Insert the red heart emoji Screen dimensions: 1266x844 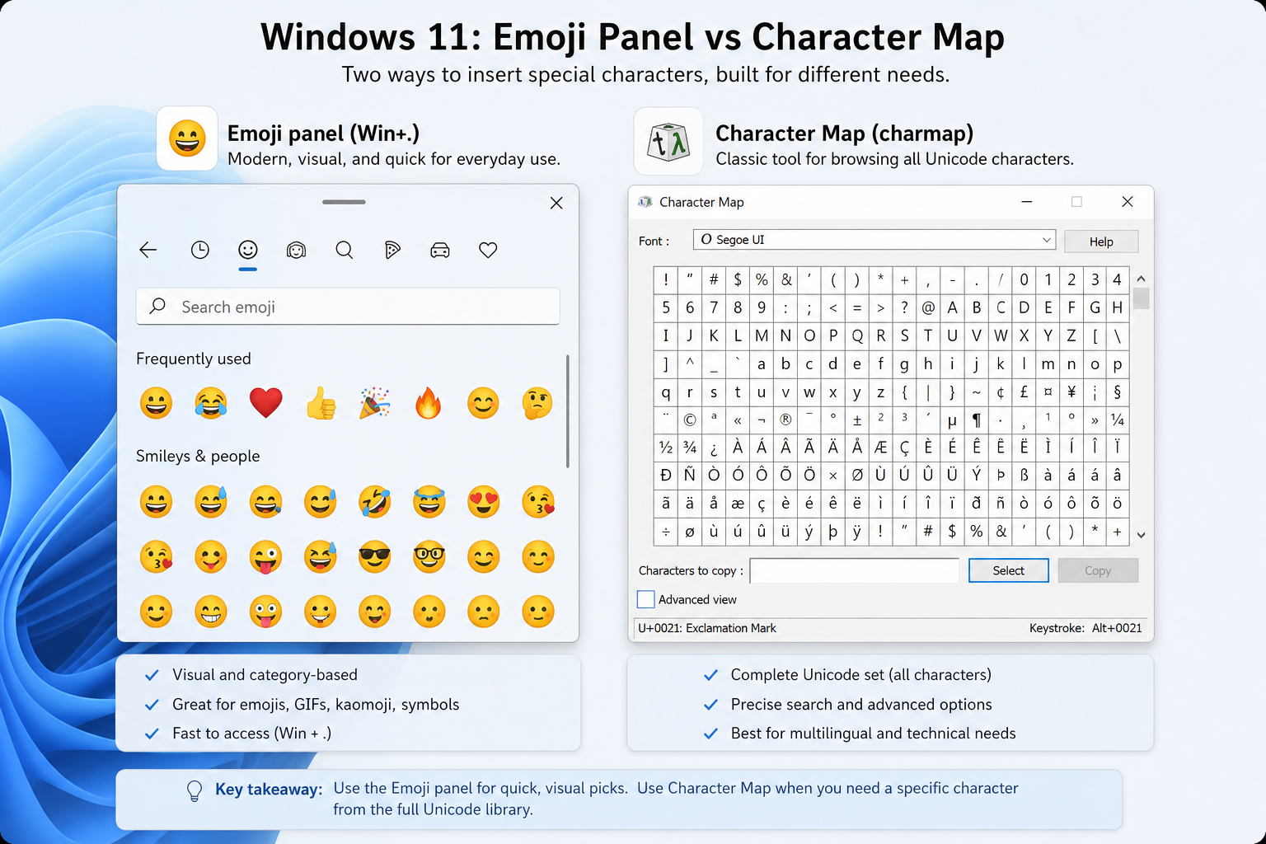pos(265,403)
